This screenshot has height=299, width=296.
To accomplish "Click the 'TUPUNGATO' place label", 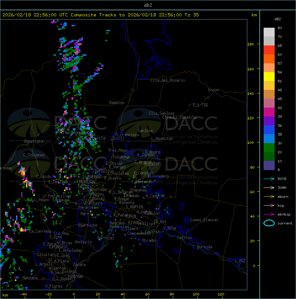I will (x=58, y=247).
